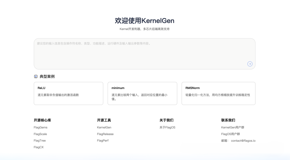
Task: Open the KernelGen link under 开源工具
Action: [104, 128]
